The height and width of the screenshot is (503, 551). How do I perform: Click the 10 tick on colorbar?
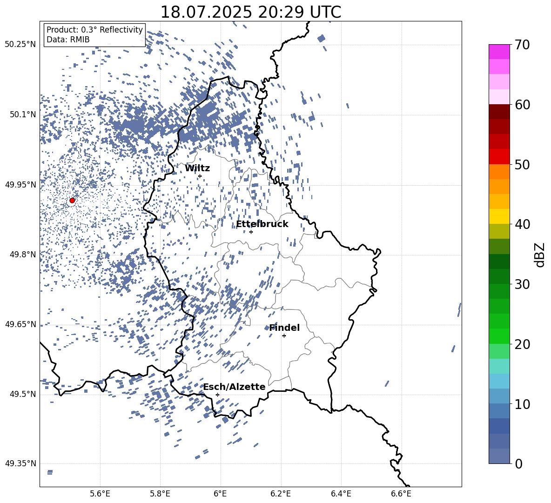[522, 404]
